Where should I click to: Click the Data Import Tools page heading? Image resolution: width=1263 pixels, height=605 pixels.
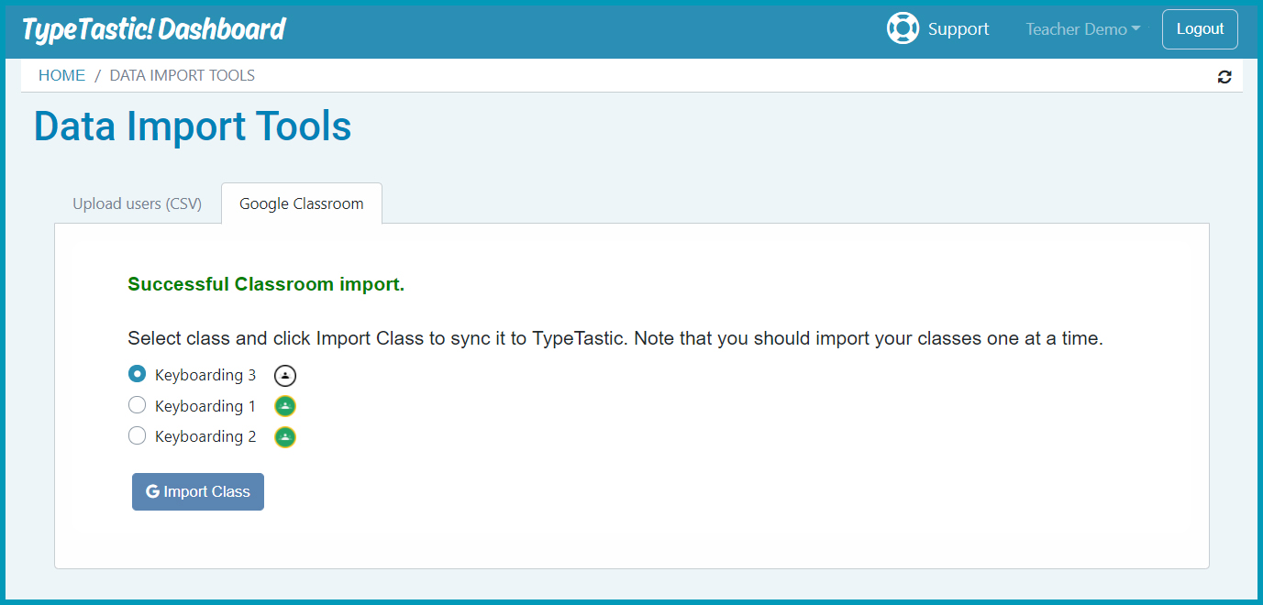pyautogui.click(x=193, y=126)
